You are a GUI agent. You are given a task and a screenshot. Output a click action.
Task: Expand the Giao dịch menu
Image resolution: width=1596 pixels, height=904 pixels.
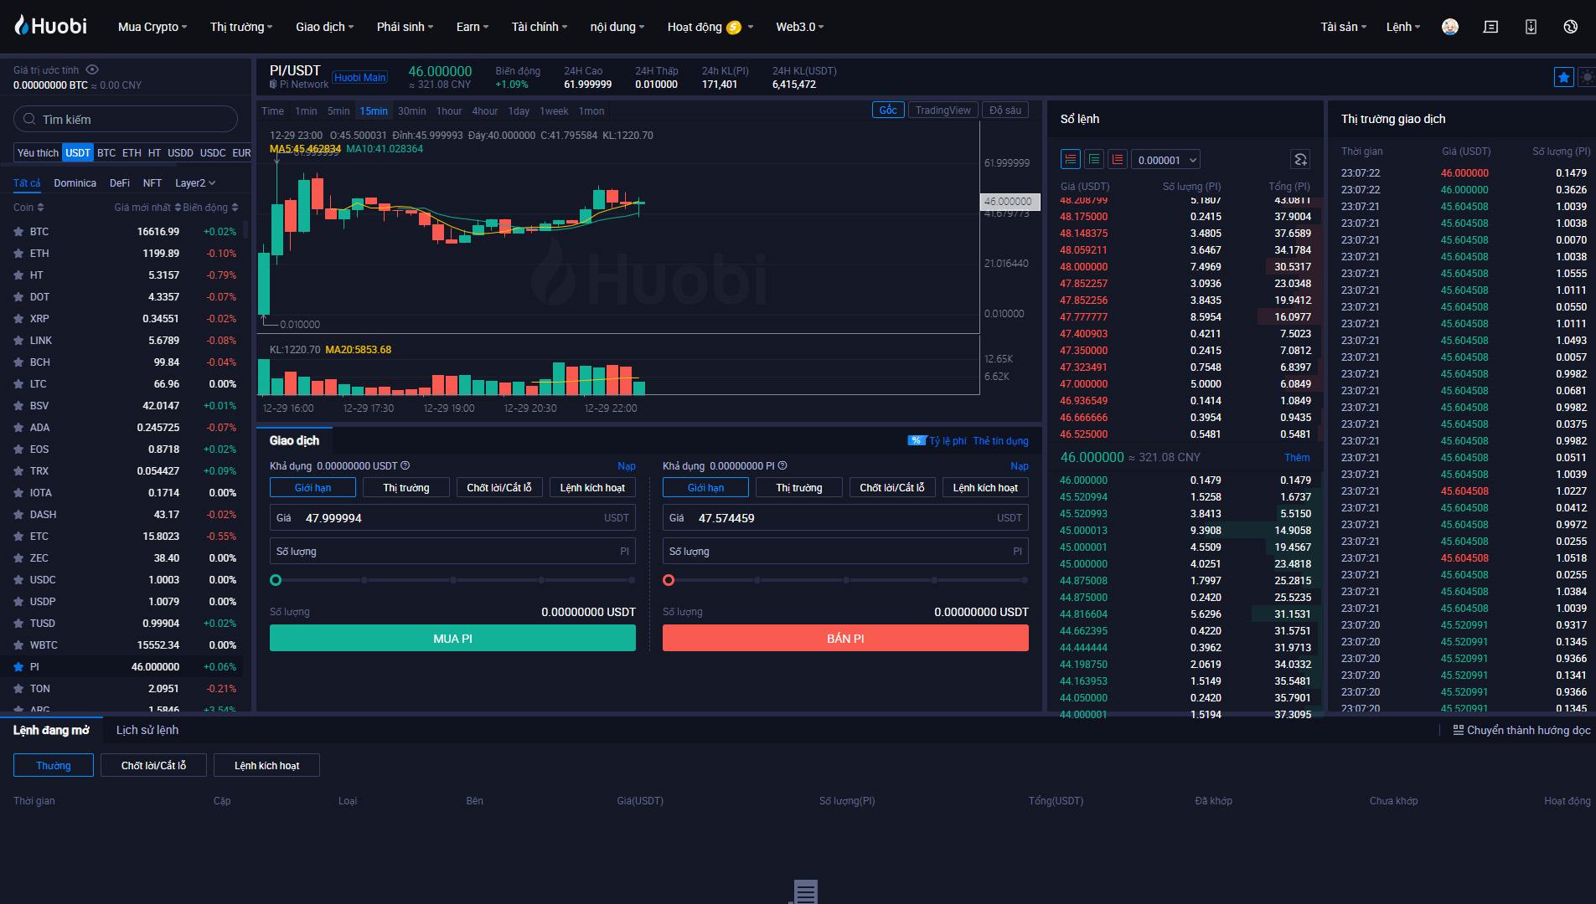click(324, 27)
